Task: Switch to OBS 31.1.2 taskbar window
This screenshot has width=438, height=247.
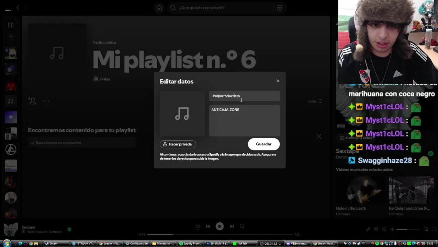Action: (x=271, y=244)
